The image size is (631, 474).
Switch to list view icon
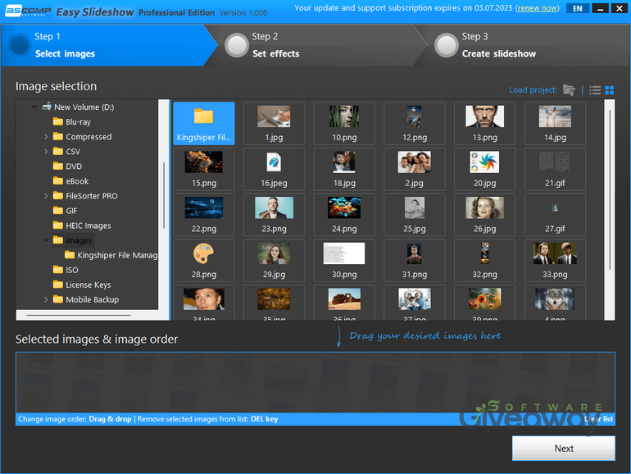tap(595, 90)
